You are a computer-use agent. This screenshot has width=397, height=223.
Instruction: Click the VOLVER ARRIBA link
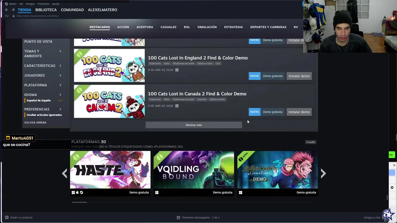point(35,123)
